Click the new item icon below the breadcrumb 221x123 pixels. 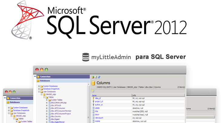click(93, 91)
